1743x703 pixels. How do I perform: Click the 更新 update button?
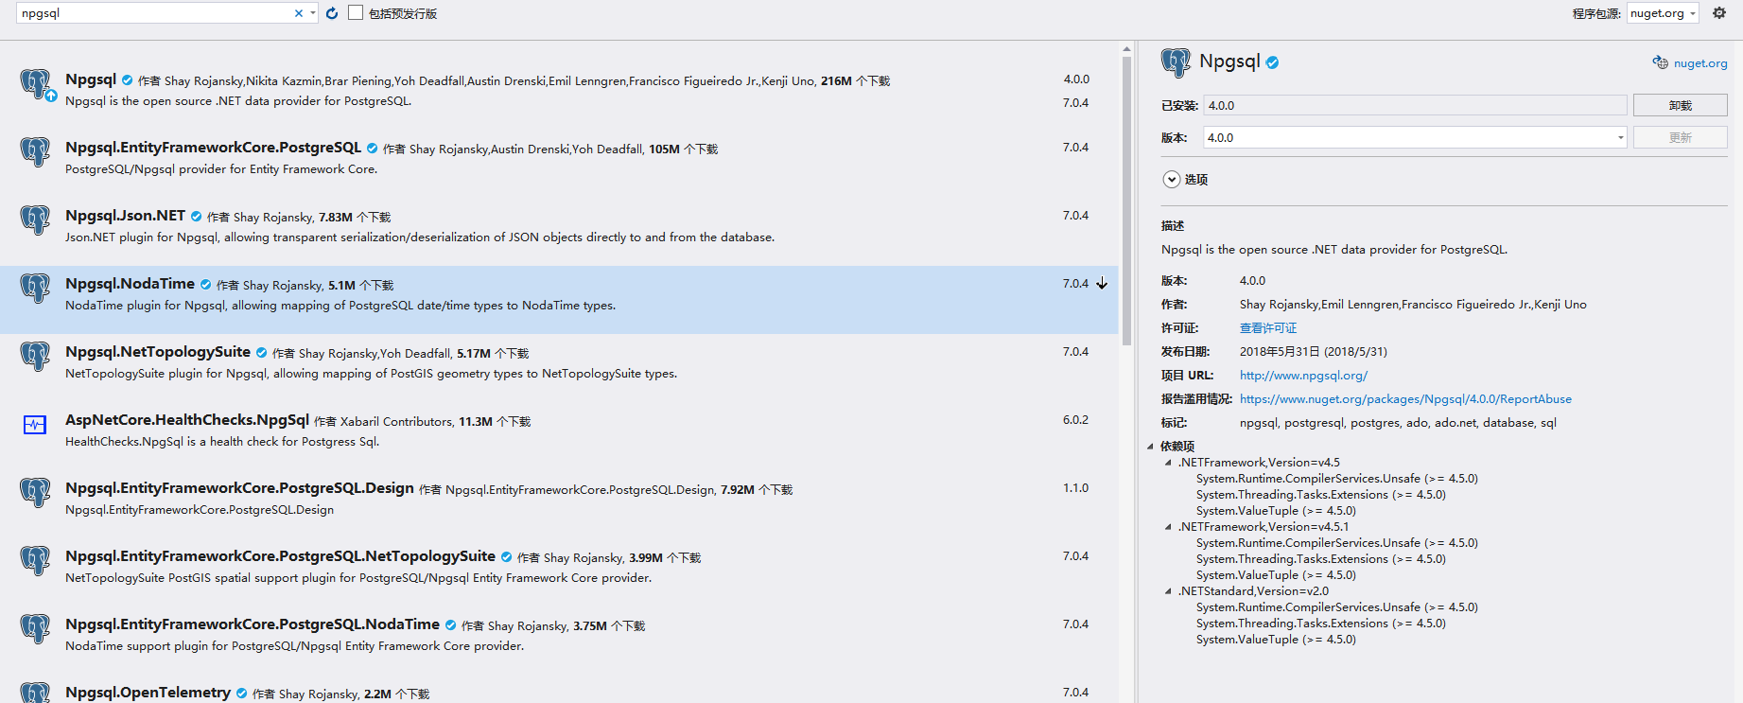1680,137
